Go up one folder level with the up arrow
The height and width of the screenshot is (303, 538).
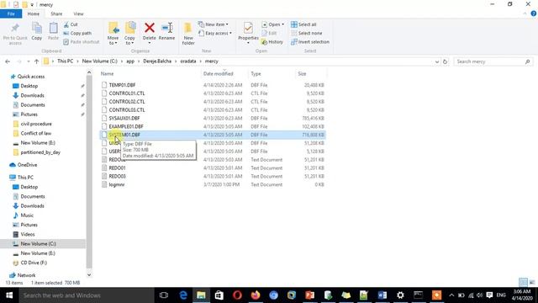(x=37, y=61)
